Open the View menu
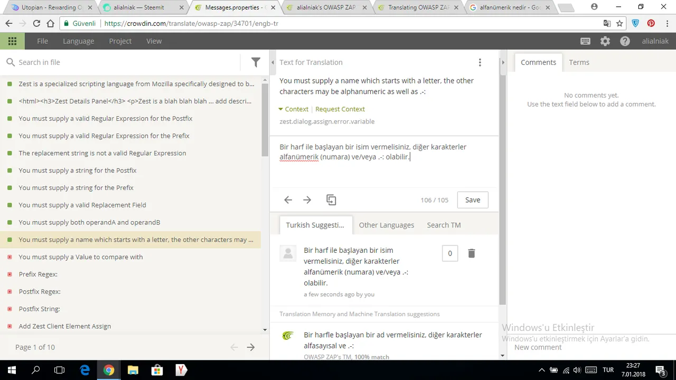The width and height of the screenshot is (676, 380). [x=154, y=41]
